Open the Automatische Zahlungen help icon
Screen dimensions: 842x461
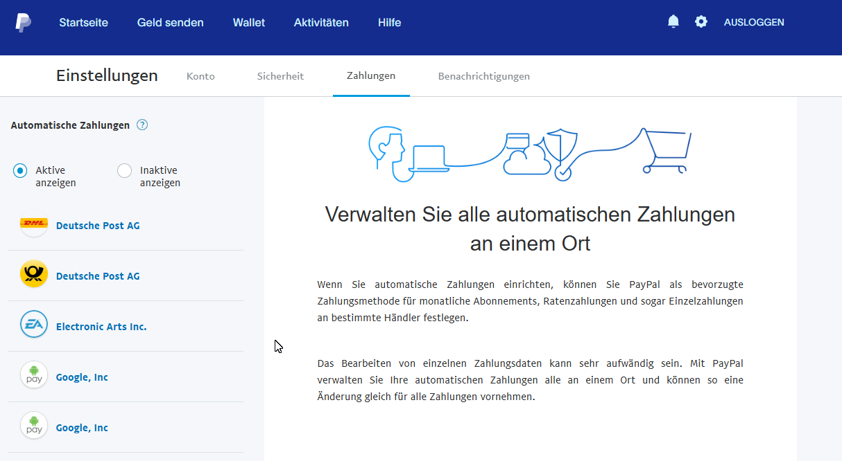(x=142, y=125)
